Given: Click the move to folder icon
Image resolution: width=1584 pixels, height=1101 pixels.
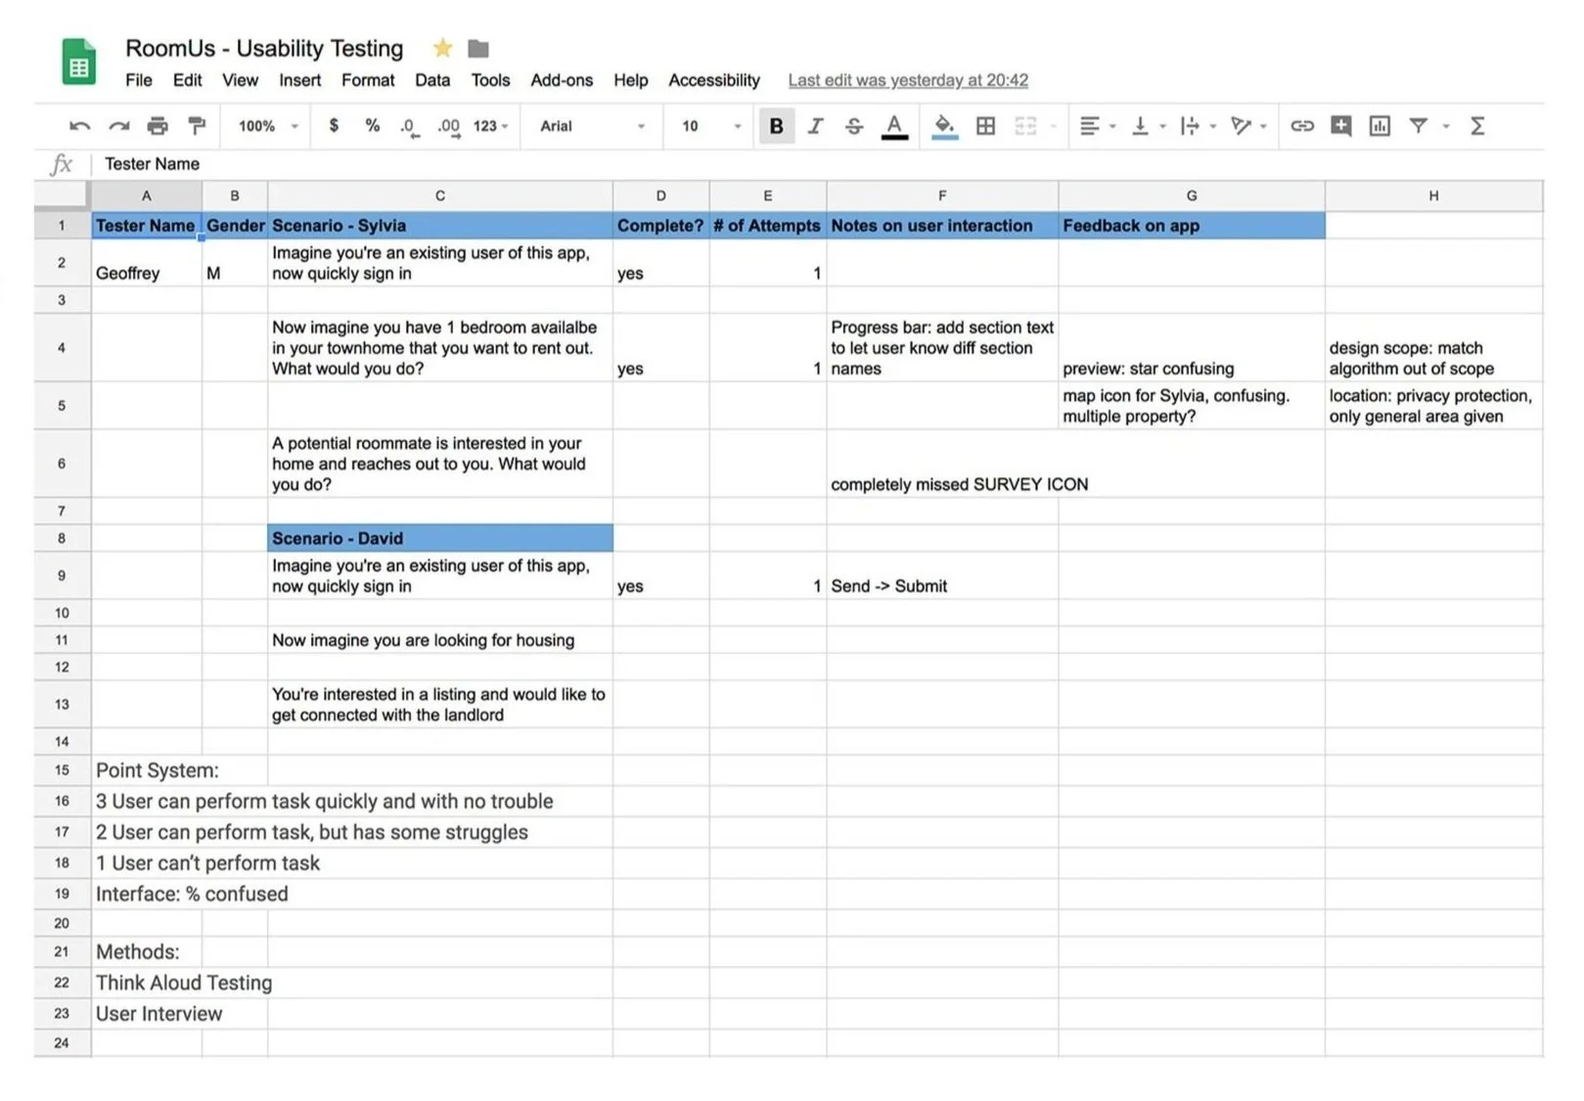Looking at the screenshot, I should click(x=478, y=49).
